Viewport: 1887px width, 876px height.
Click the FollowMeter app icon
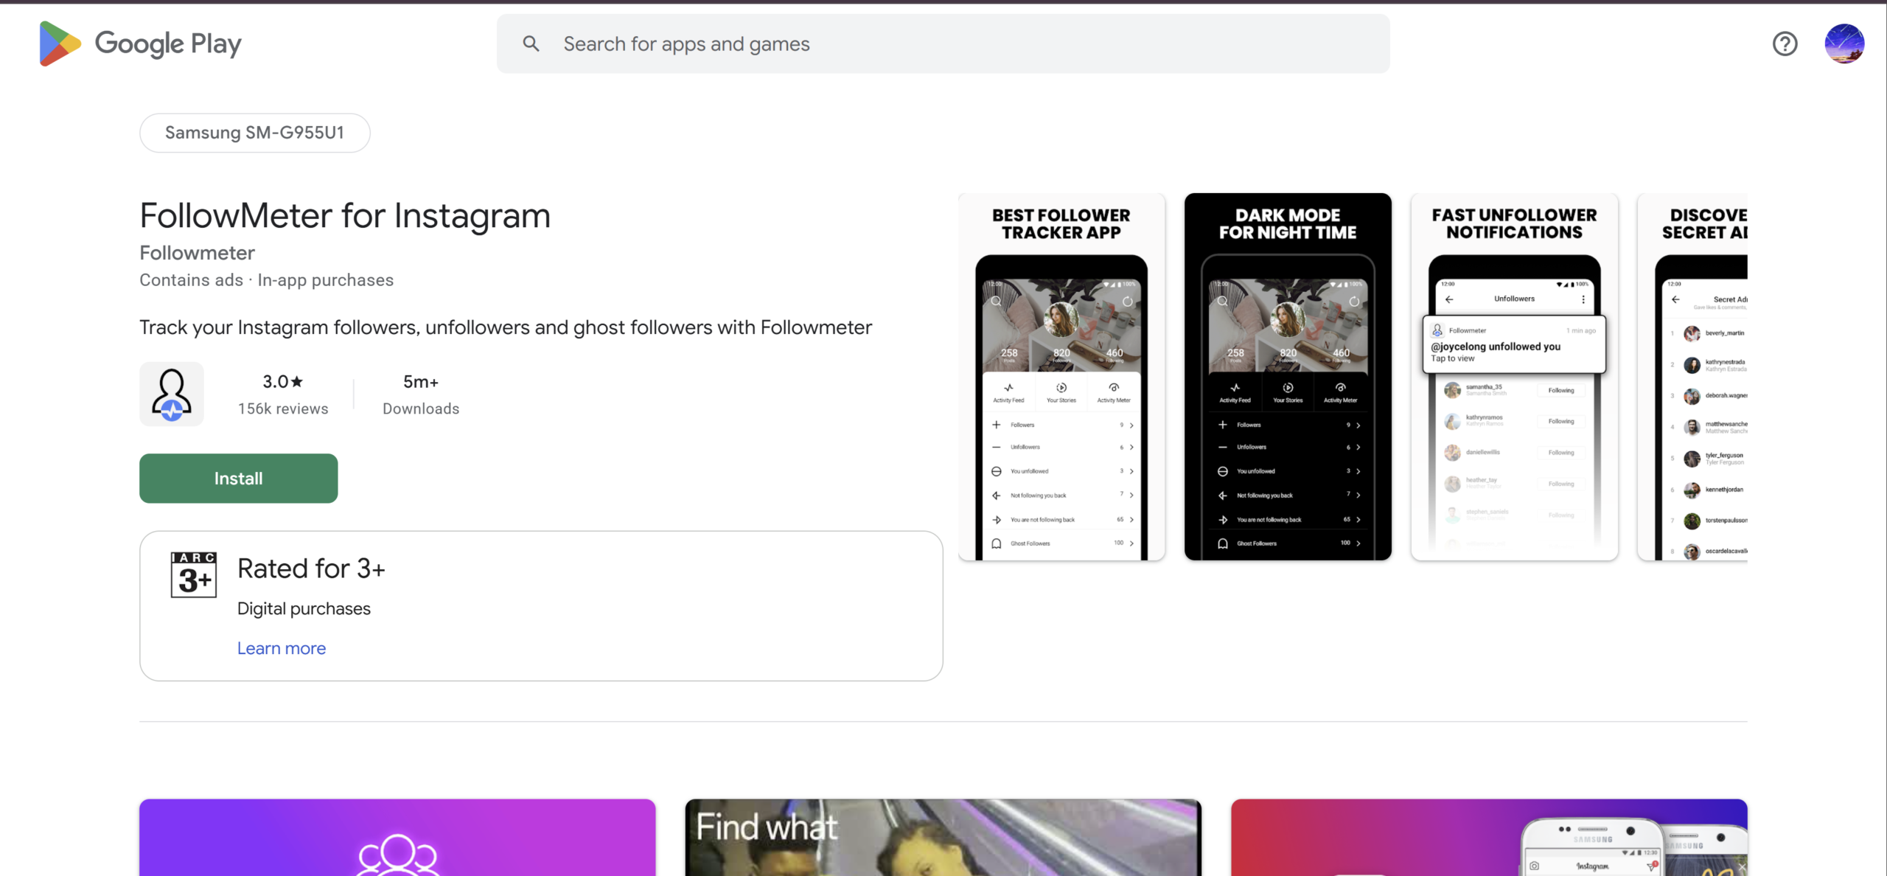point(172,394)
